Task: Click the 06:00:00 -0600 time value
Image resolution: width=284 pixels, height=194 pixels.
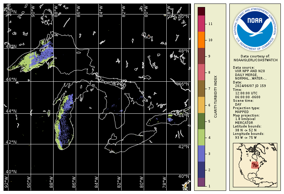Action: click(x=248, y=97)
